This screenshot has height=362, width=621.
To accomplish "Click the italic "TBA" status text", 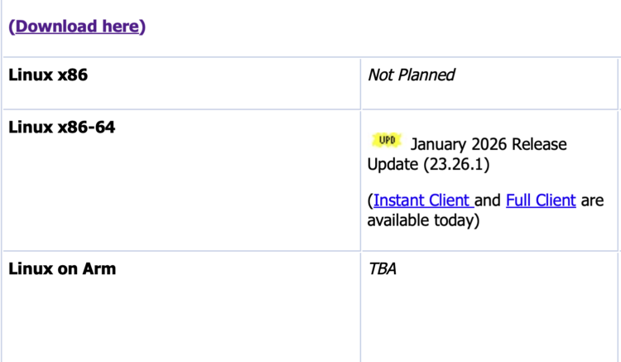I will 382,268.
